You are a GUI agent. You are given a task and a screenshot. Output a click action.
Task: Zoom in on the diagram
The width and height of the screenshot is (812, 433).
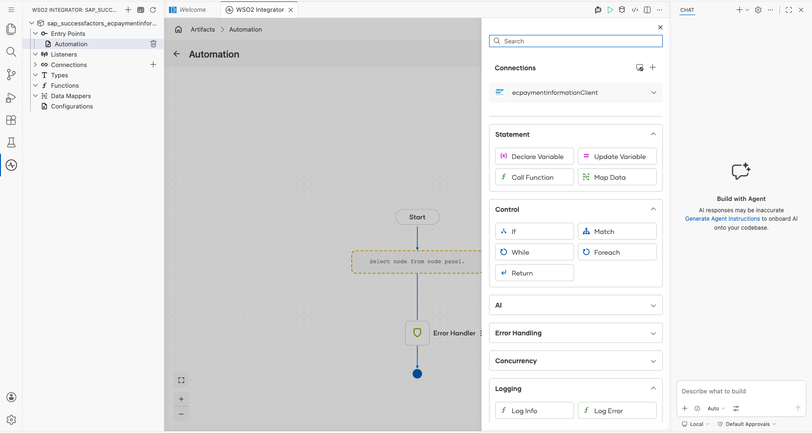pyautogui.click(x=181, y=399)
